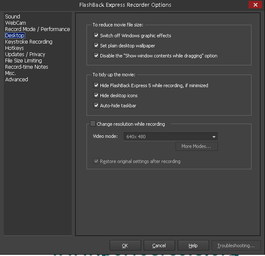The width and height of the screenshot is (265, 256).
Task: Select WebCam in the options list
Action: coord(16,23)
